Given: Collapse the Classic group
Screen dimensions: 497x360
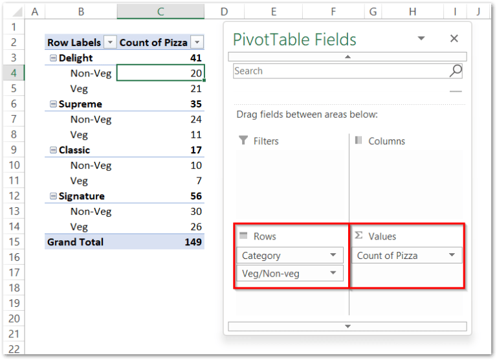Looking at the screenshot, I should [x=53, y=150].
